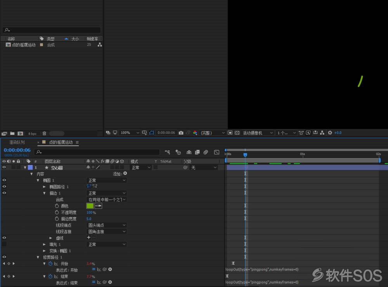Open the 合成 stroke composite dropdown

pyautogui.click(x=107, y=199)
